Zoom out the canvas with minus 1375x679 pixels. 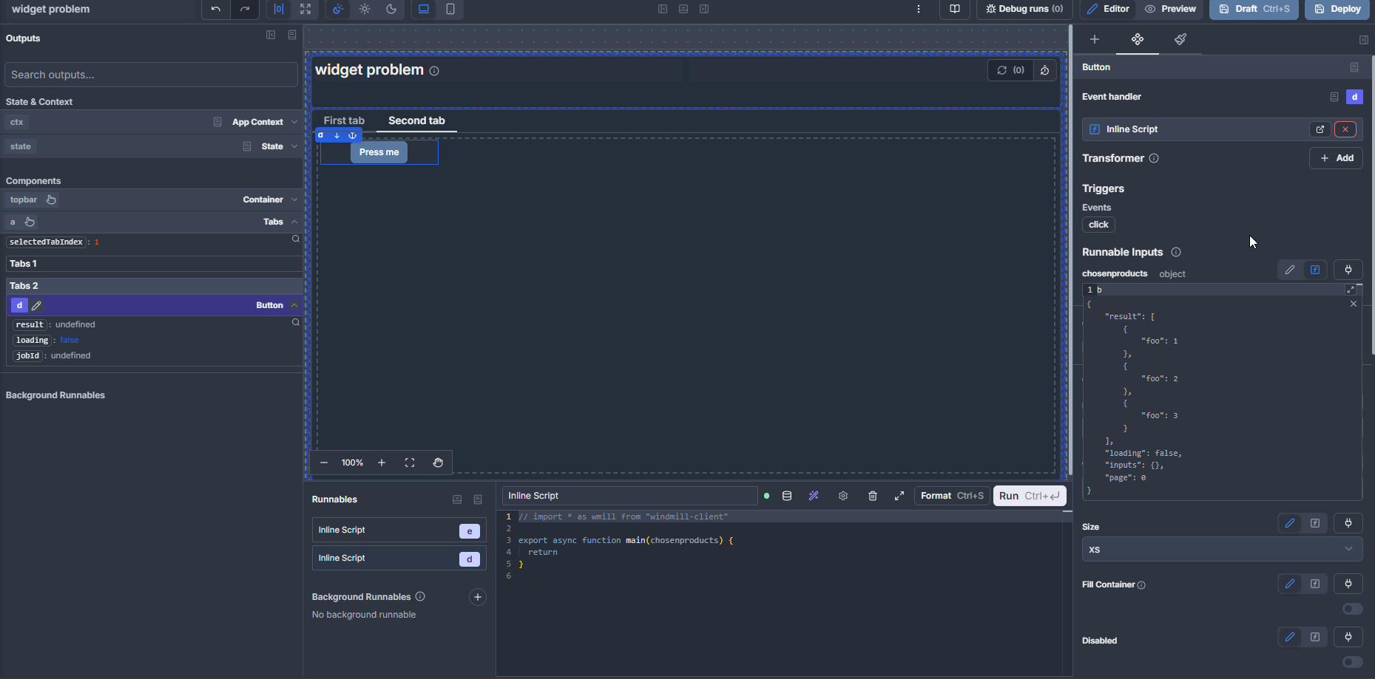pos(324,463)
